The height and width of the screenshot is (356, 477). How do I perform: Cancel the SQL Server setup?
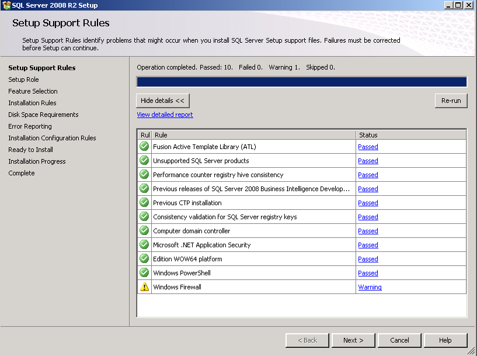pyautogui.click(x=399, y=340)
